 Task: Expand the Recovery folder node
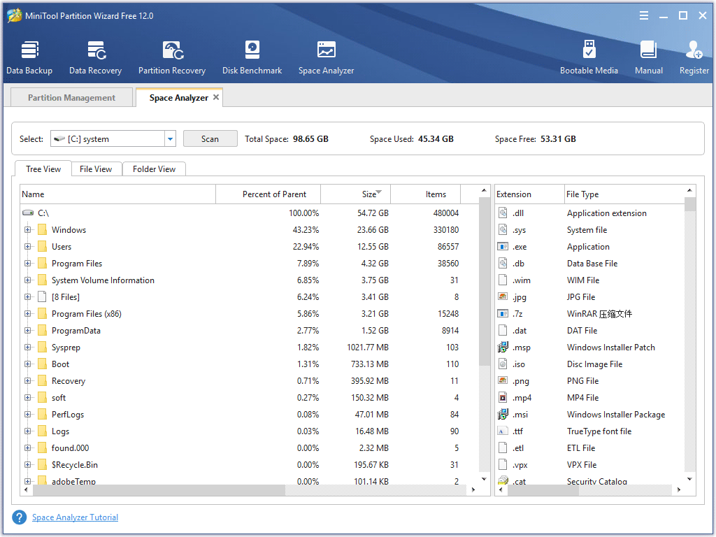point(27,381)
